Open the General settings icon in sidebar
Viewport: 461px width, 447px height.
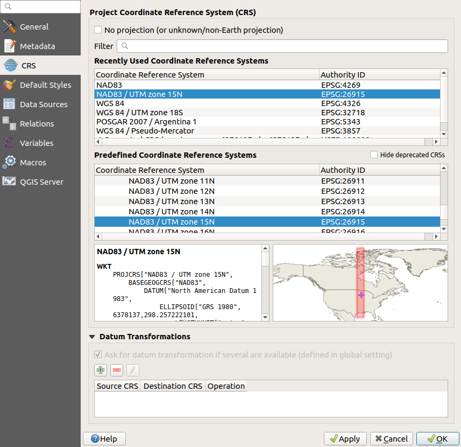pos(10,27)
